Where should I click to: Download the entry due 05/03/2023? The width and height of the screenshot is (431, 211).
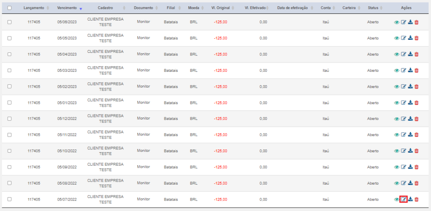tap(410, 71)
